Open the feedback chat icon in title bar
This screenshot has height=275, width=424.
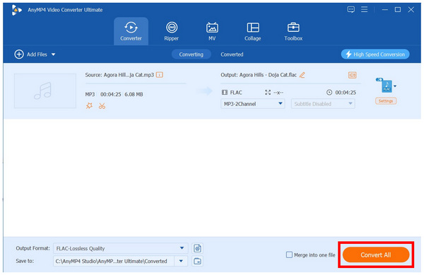(x=351, y=10)
